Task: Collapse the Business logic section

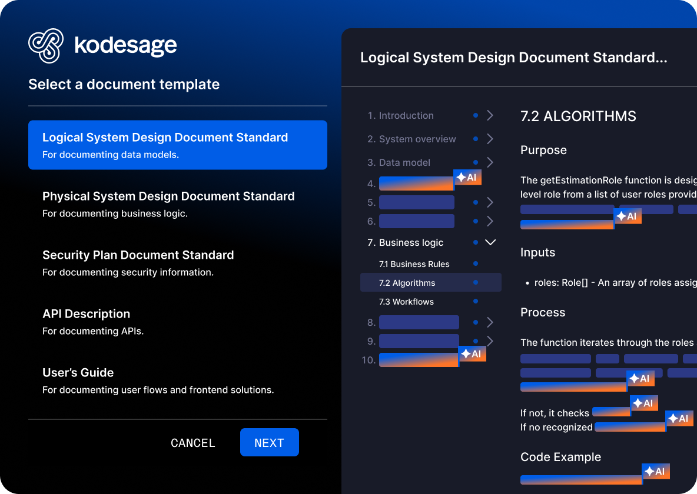Action: point(490,242)
